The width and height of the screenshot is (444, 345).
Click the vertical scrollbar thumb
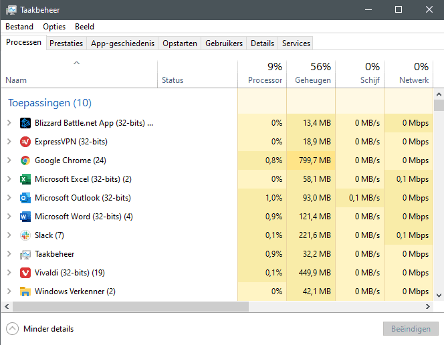pos(439,105)
